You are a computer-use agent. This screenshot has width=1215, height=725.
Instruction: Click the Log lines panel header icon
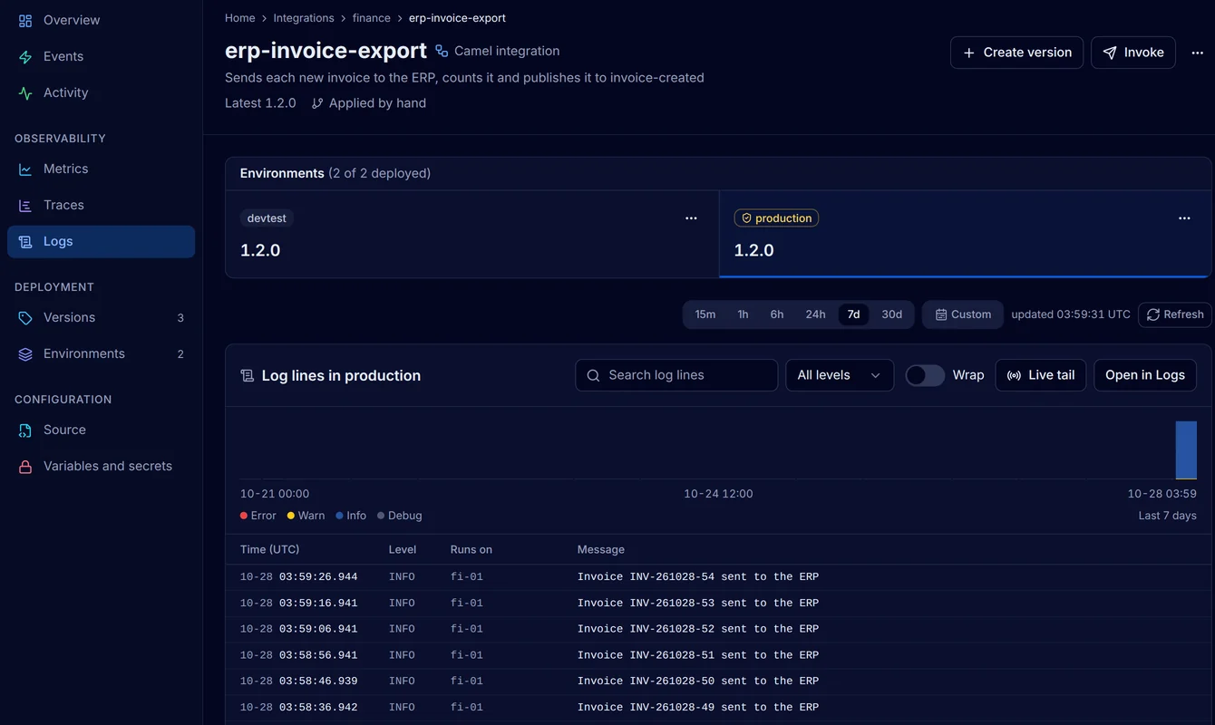click(247, 375)
